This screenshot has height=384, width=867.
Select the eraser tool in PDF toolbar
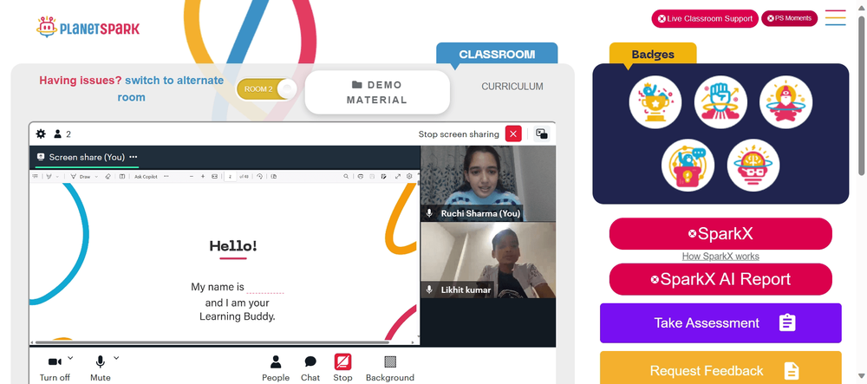(108, 177)
